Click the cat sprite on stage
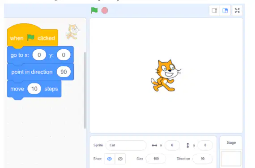The image size is (255, 168). tap(166, 76)
